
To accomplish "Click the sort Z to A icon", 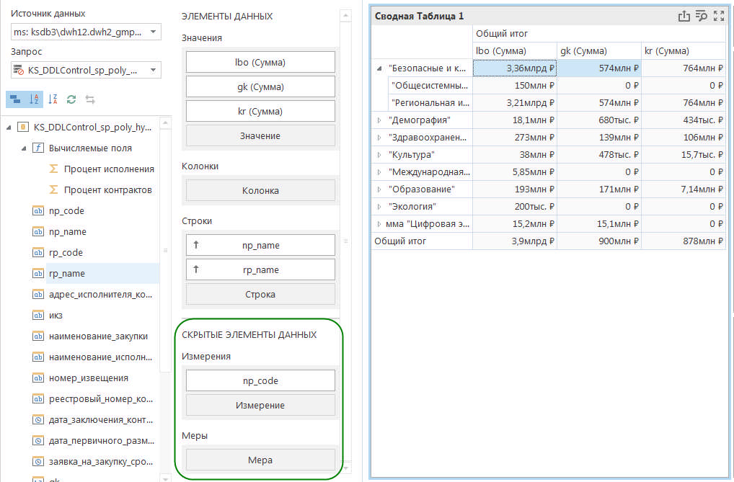I will 53,99.
